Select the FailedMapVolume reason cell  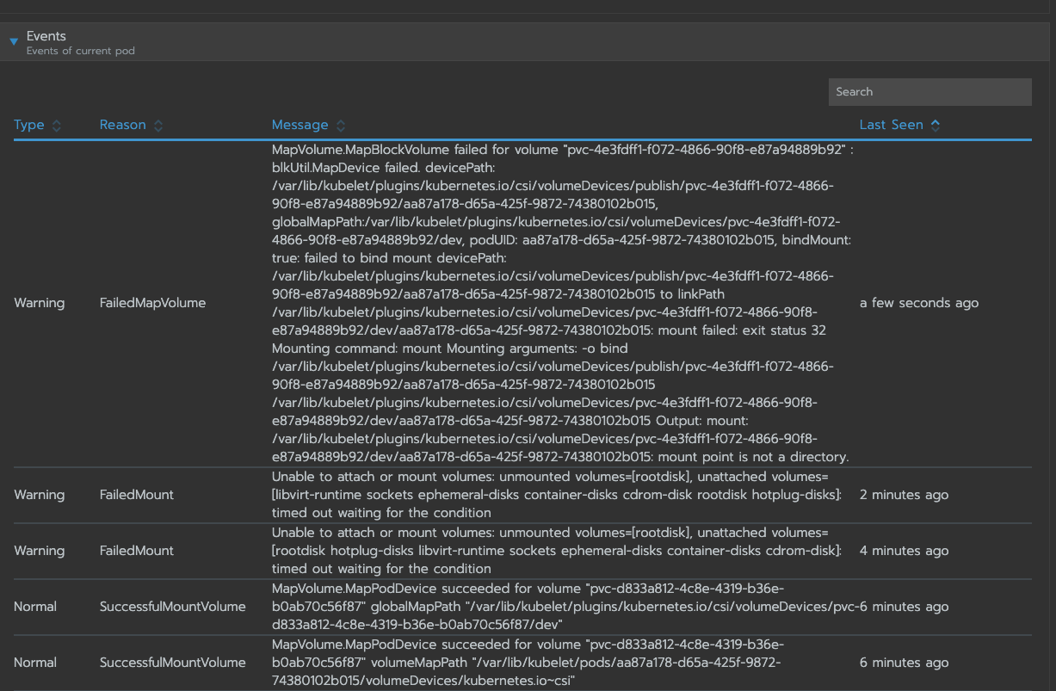pyautogui.click(x=153, y=303)
